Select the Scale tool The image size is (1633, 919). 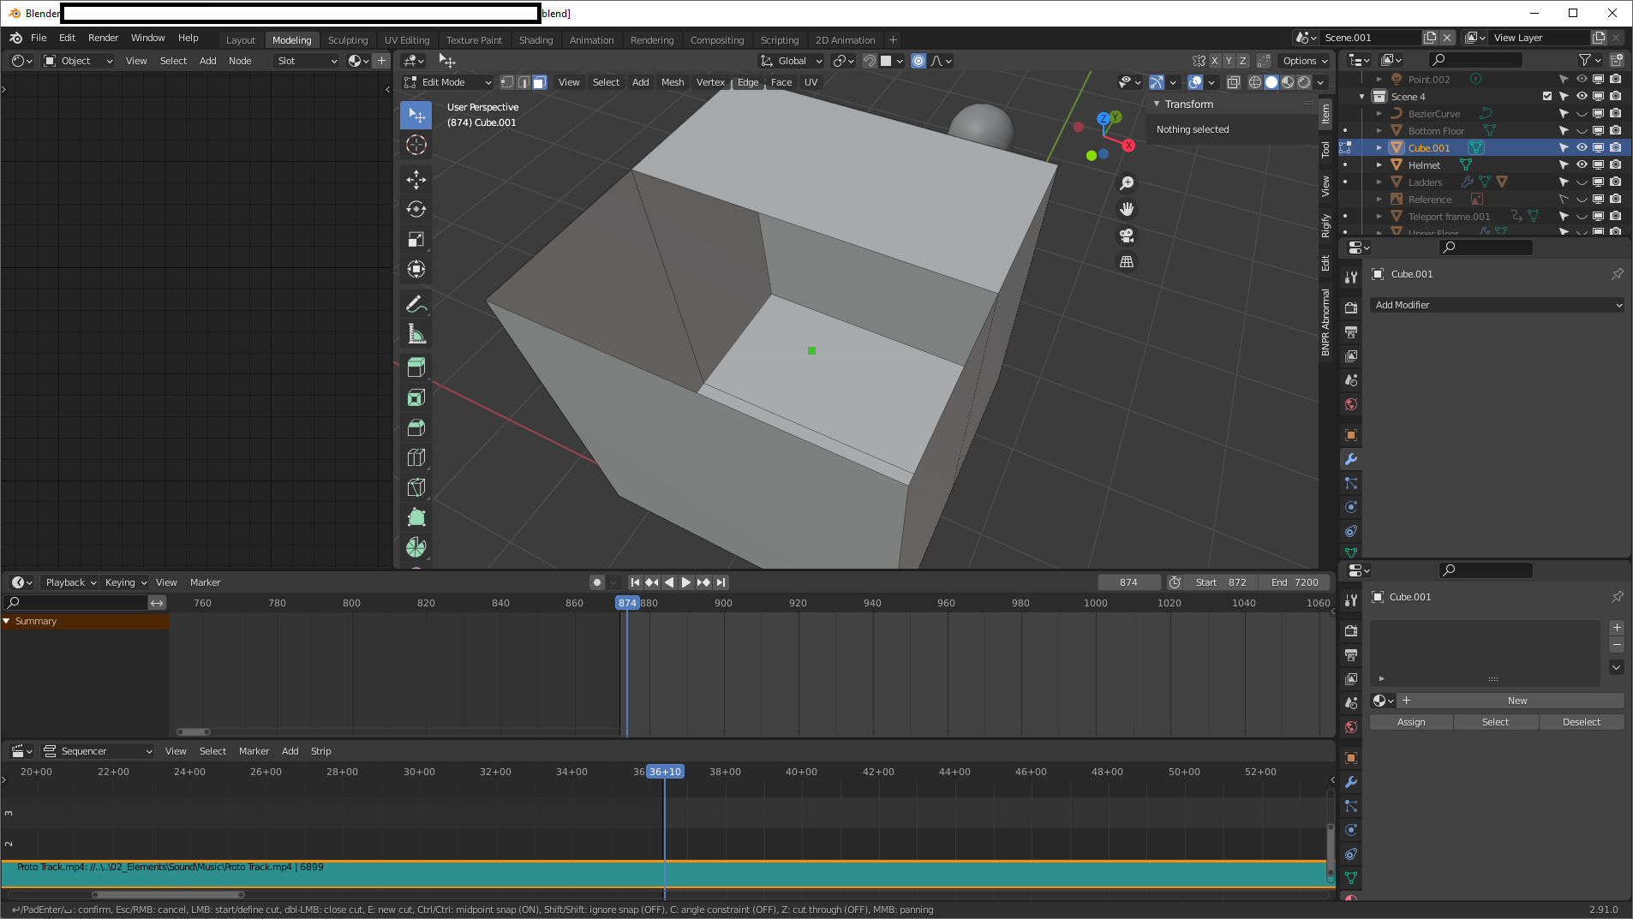[416, 240]
